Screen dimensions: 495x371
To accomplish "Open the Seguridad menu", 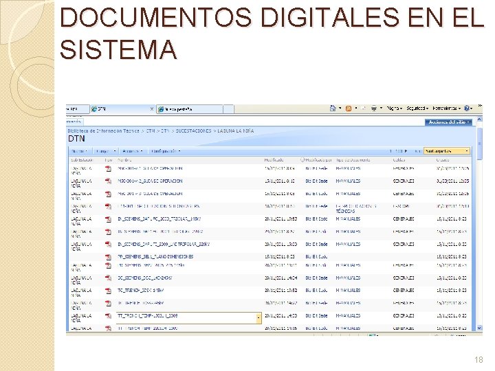I will click(417, 109).
